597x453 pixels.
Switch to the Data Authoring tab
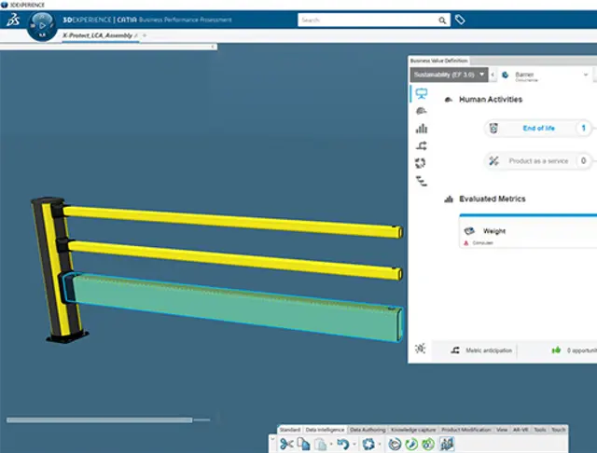368,430
